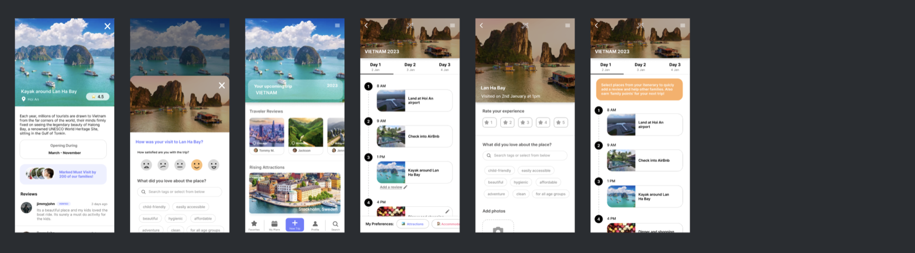Viewport: 915px width, 253px height.
Task: Open the Stockholm, Sweden attraction card
Action: click(295, 193)
